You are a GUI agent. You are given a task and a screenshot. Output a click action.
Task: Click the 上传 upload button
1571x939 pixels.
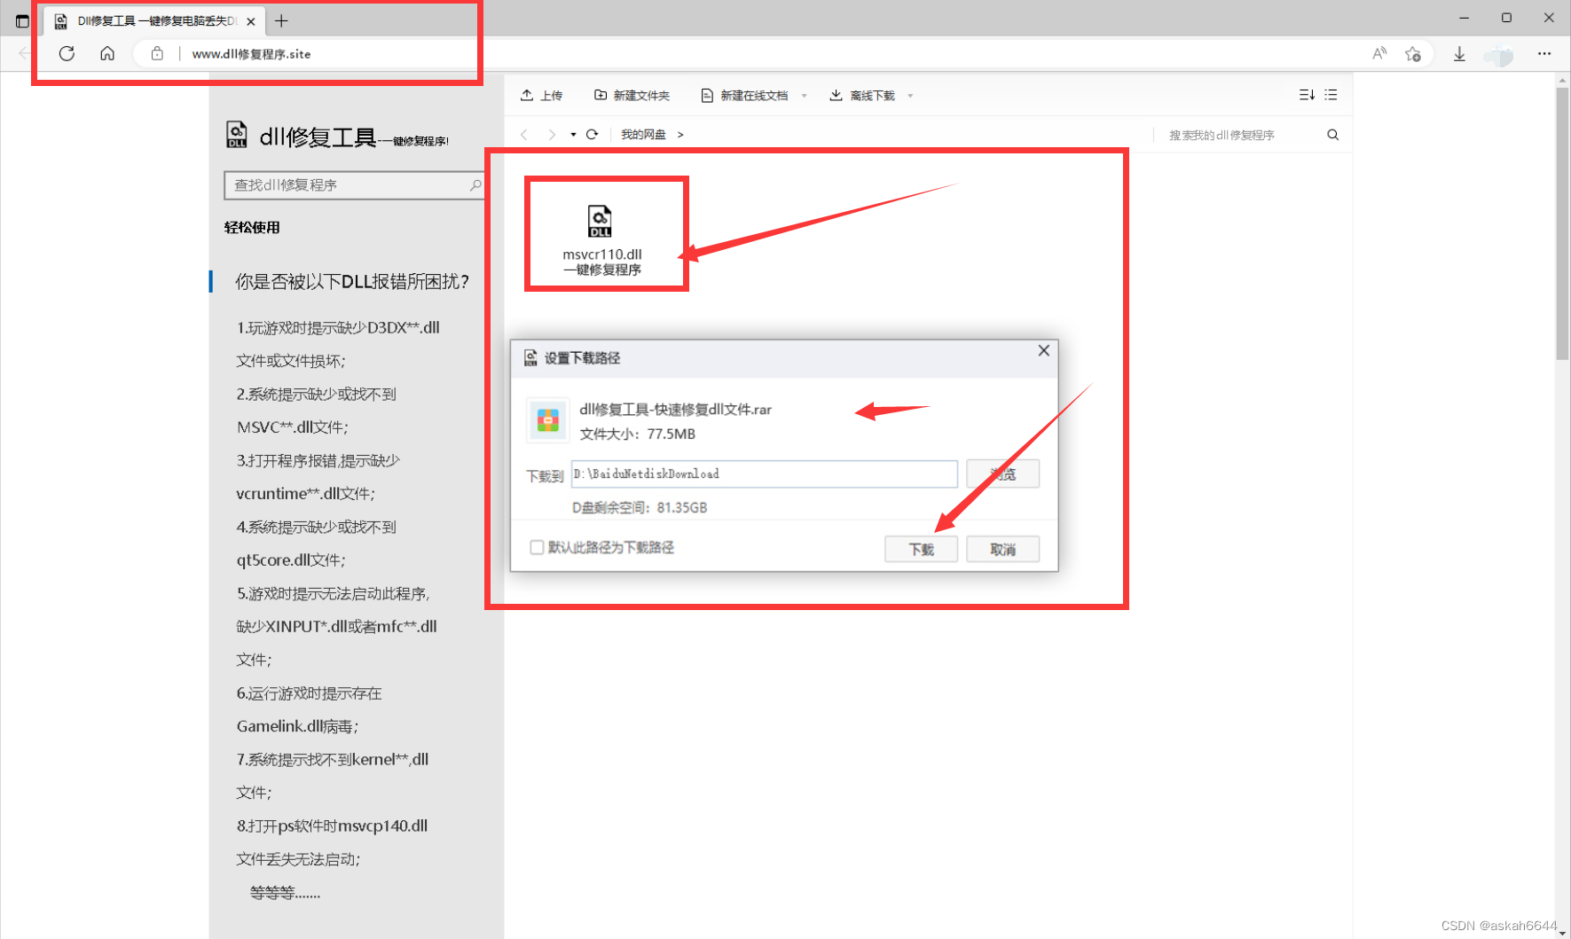click(541, 95)
